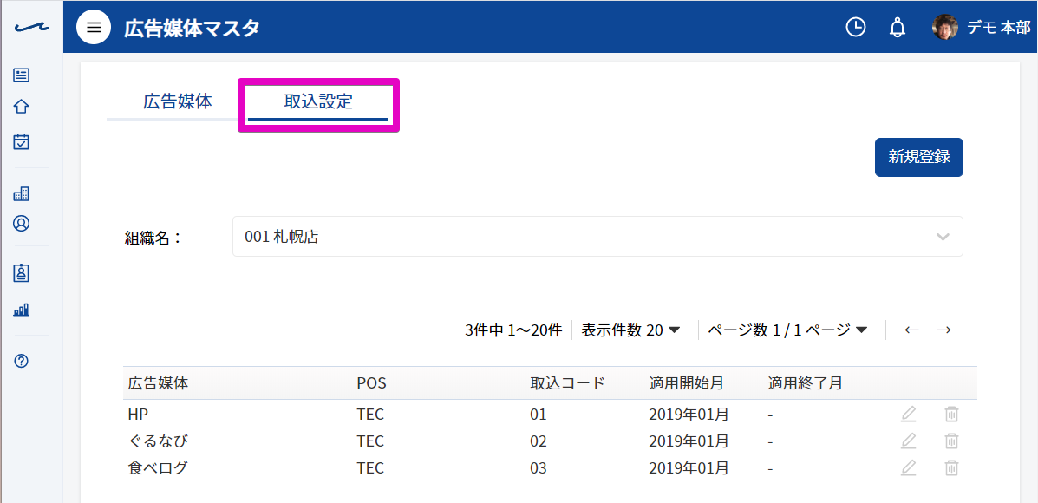
Task: Open the clock history icon in the header
Action: point(856,27)
